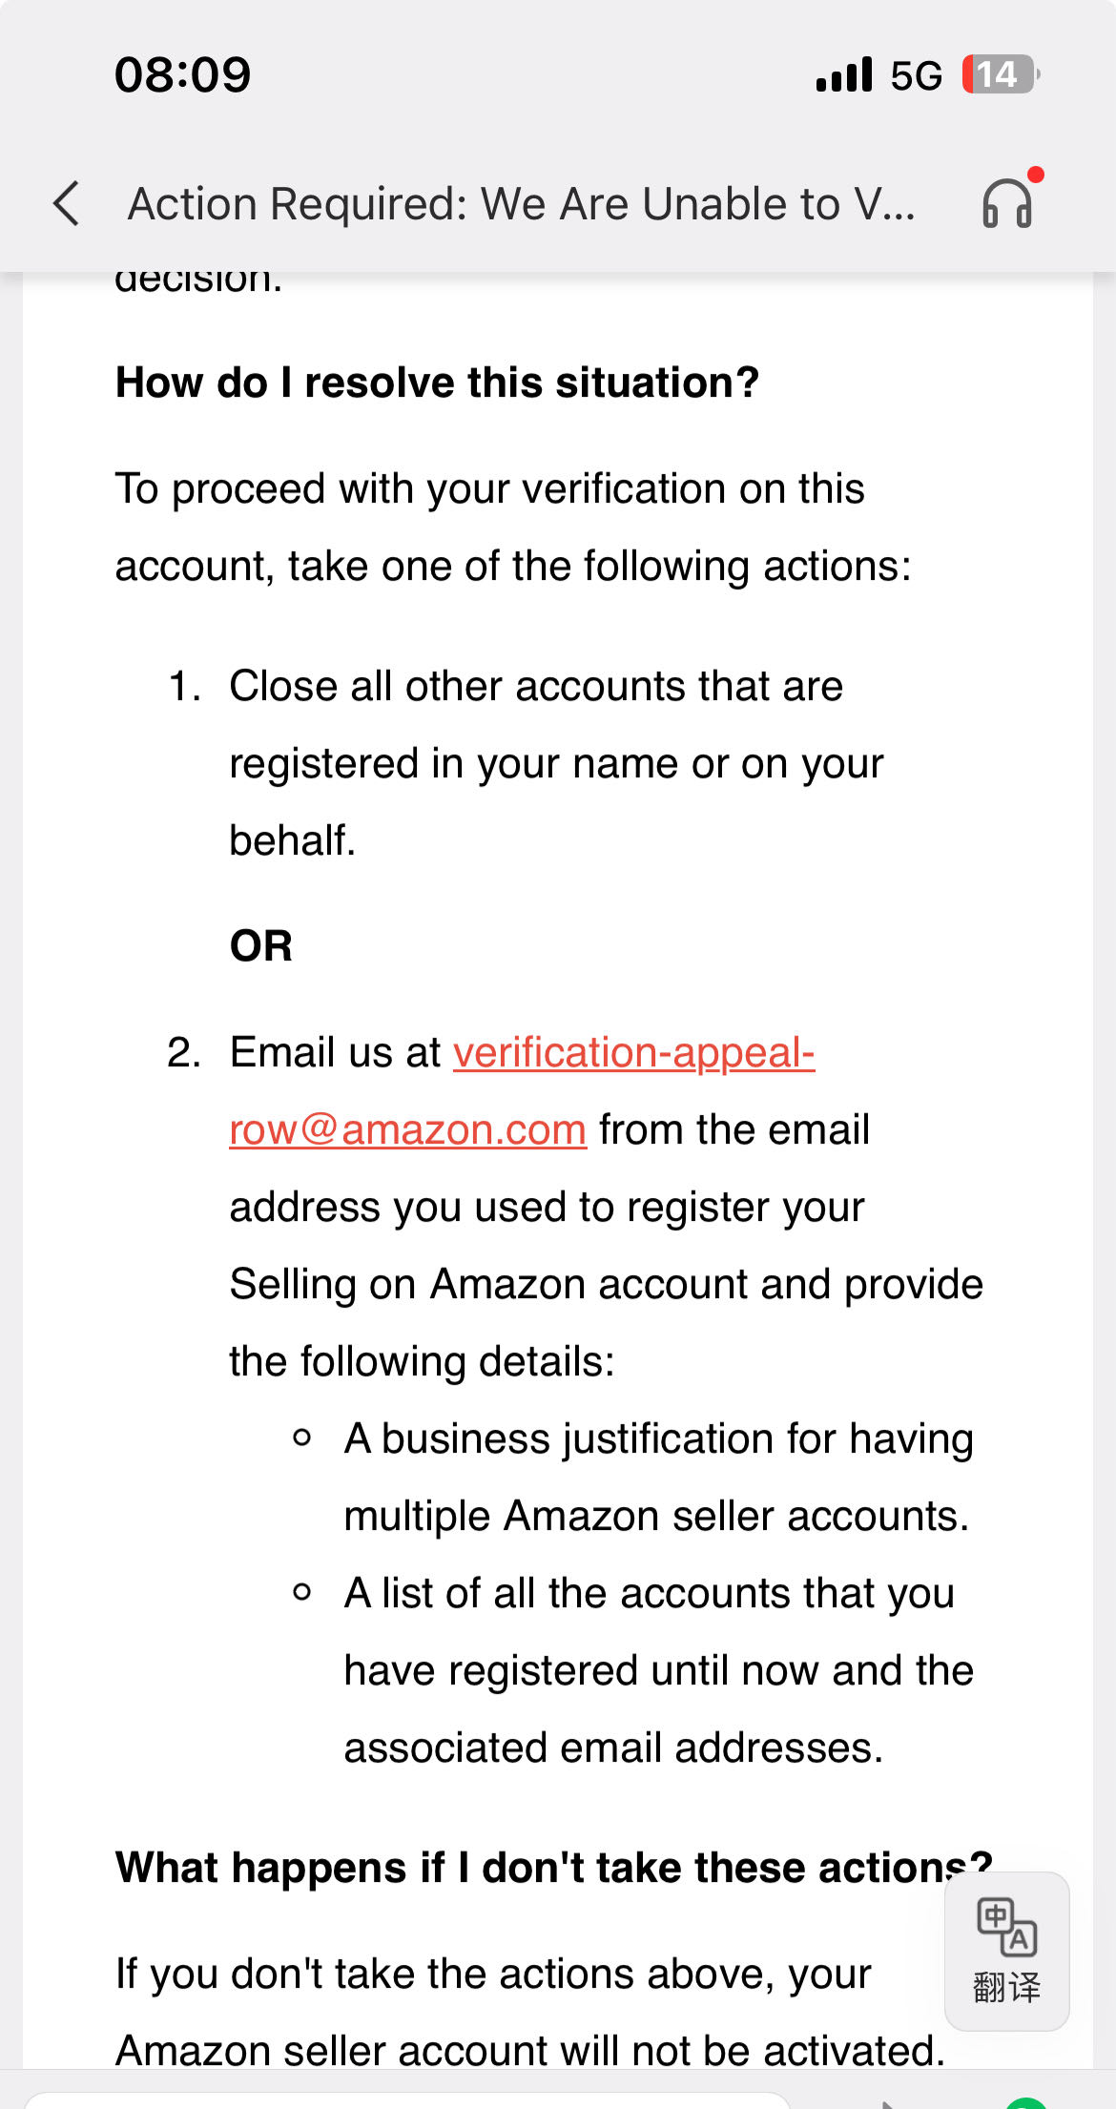Tap heading "How do I resolve this situation?"
This screenshot has height=2109, width=1116.
pos(437,383)
